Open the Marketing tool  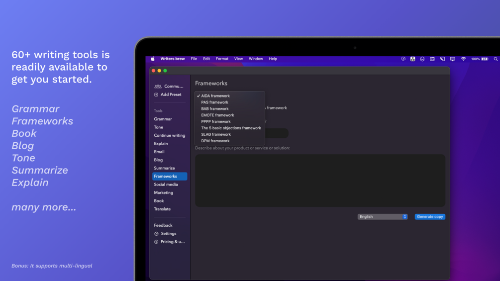click(x=164, y=193)
